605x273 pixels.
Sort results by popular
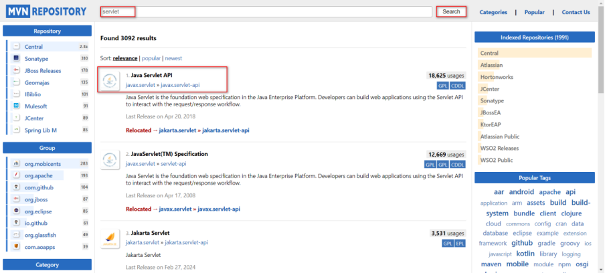coord(151,58)
